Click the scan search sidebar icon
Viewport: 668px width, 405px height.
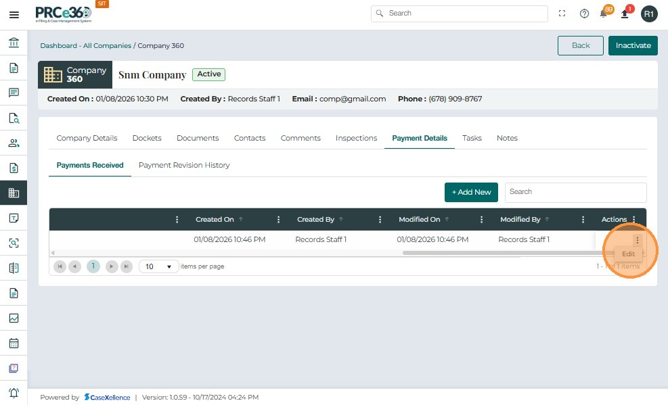14,243
